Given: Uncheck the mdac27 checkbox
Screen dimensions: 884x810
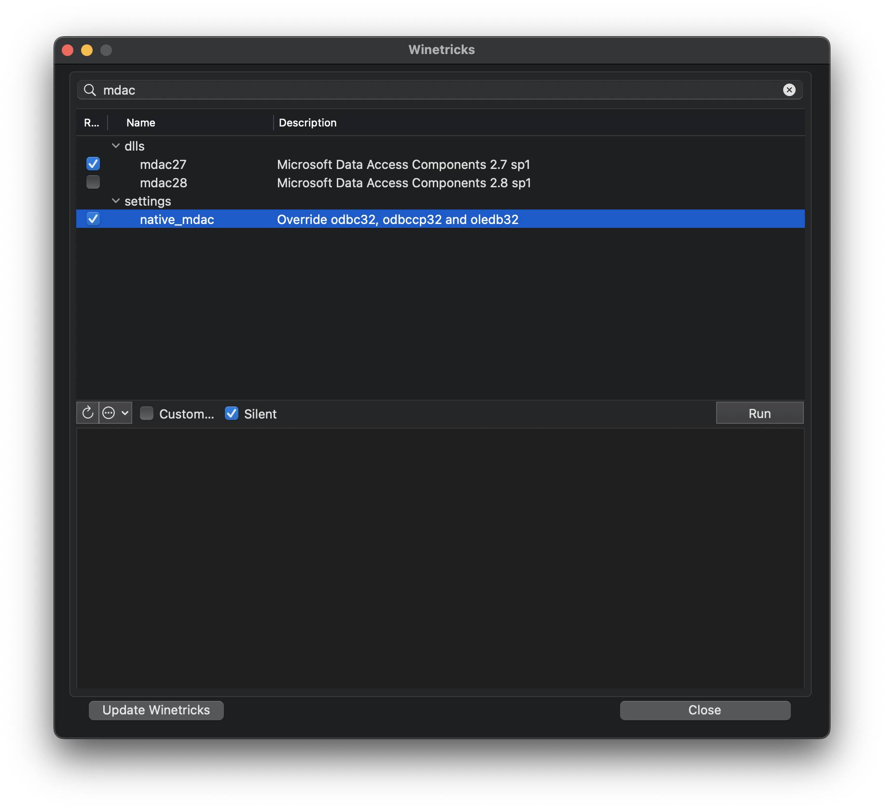Looking at the screenshot, I should coord(93,164).
